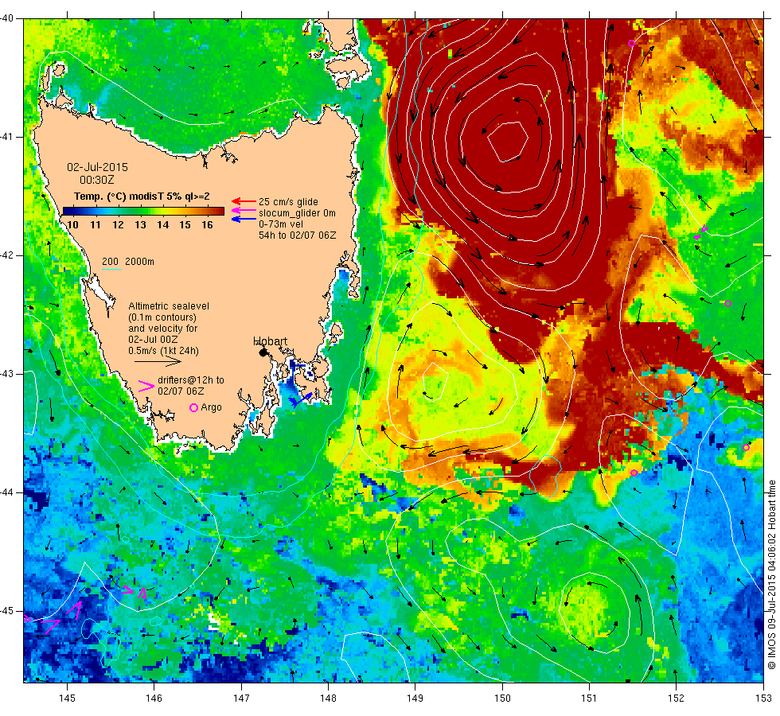Click the Hobart city label

click(x=270, y=341)
